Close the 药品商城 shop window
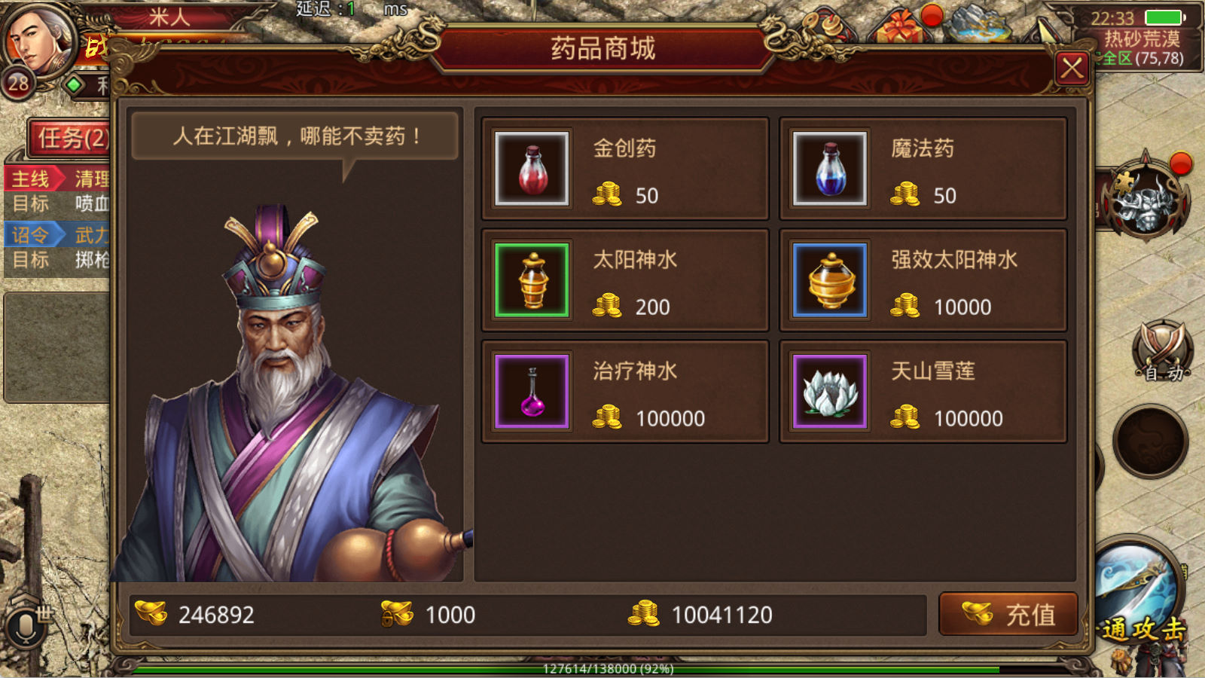1205x678 pixels. point(1072,69)
